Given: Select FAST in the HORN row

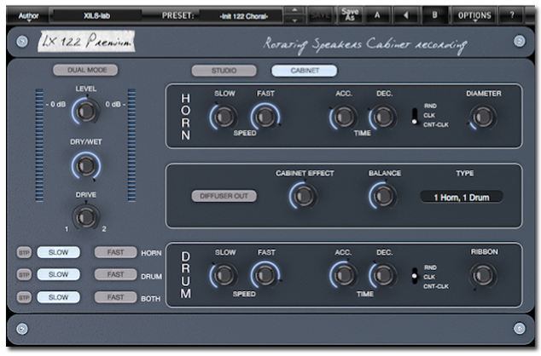Looking at the screenshot, I should [115, 252].
